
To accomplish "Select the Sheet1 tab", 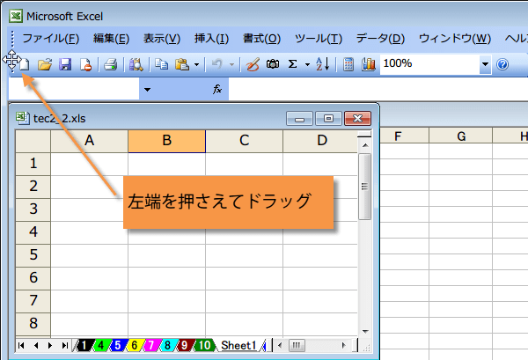I will click(x=238, y=345).
